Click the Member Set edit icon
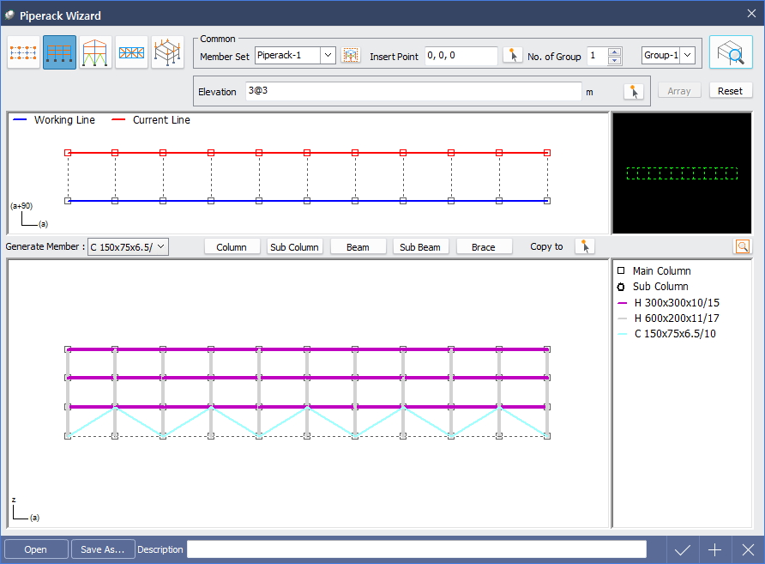Image resolution: width=765 pixels, height=564 pixels. (x=350, y=56)
